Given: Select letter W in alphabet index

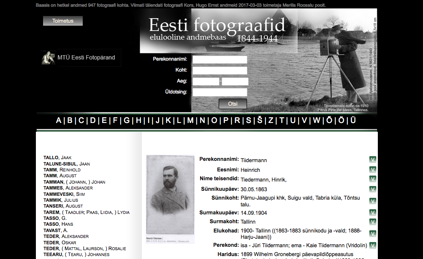Looking at the screenshot, I should pyautogui.click(x=317, y=120).
